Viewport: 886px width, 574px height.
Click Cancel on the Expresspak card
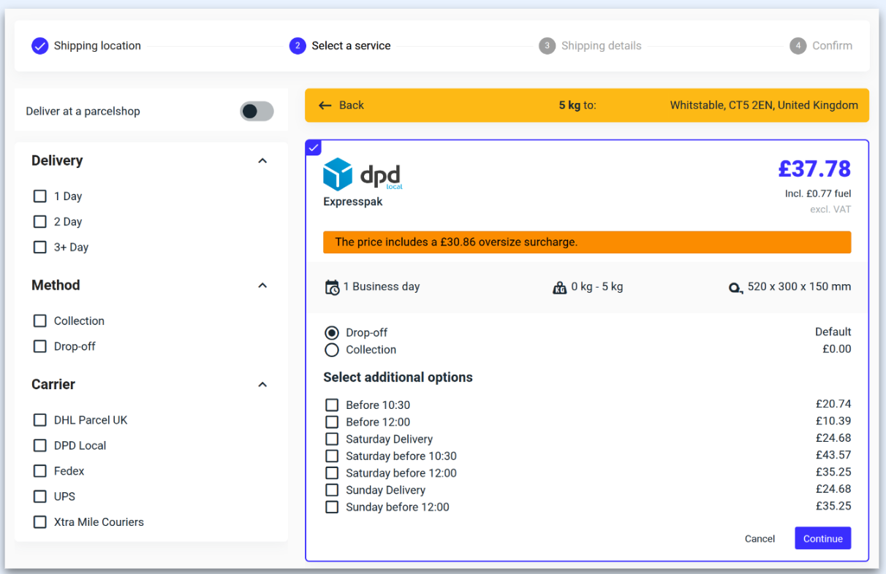760,538
